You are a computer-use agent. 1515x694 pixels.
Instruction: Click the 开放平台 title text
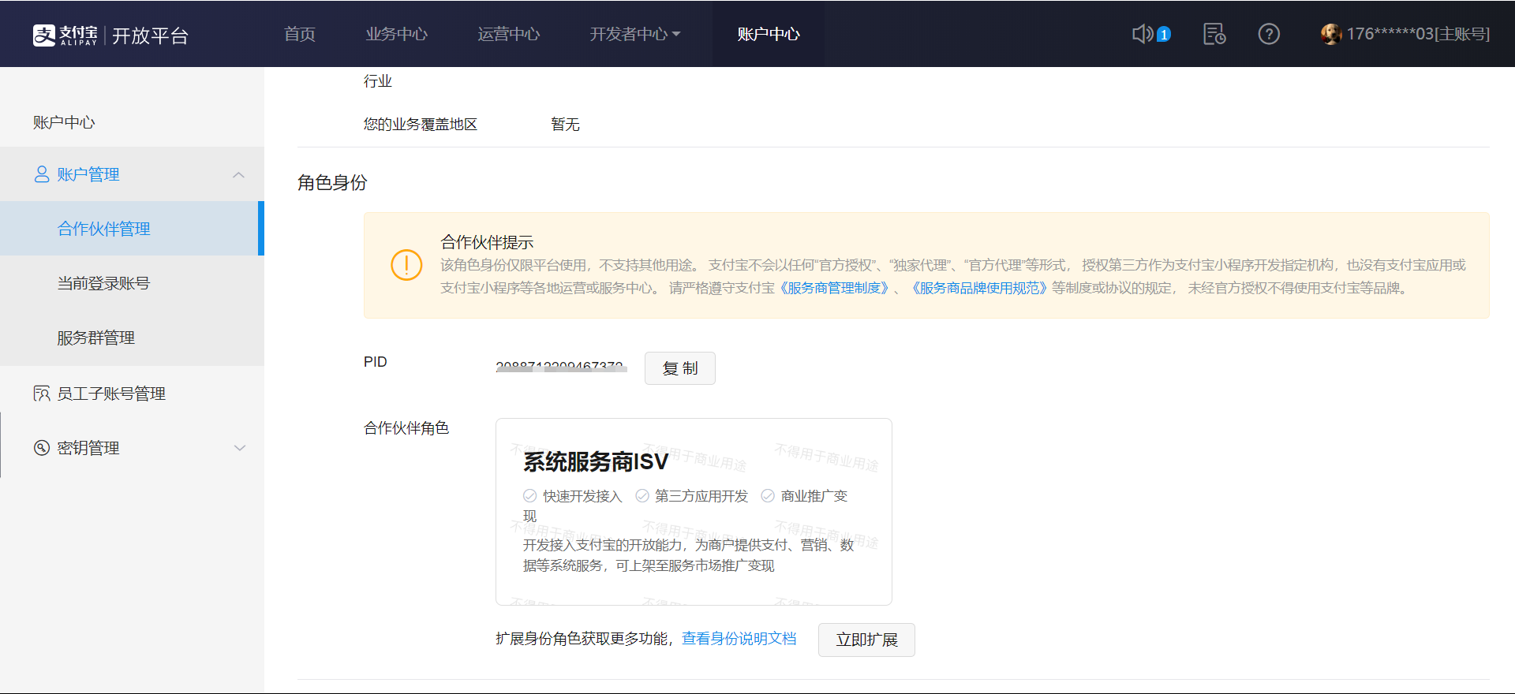tap(150, 35)
